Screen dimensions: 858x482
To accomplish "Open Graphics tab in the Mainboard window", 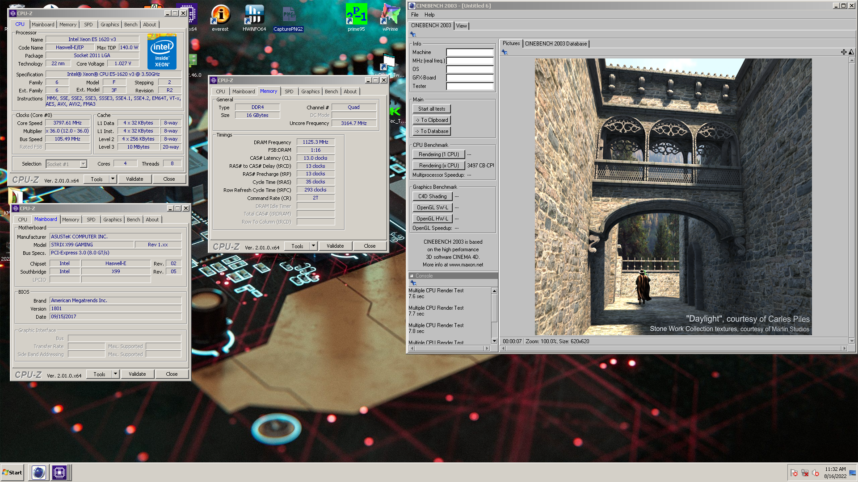I will 113,220.
